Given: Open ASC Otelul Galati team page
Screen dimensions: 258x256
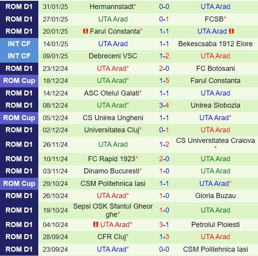Looking at the screenshot, I should [x=111, y=93].
